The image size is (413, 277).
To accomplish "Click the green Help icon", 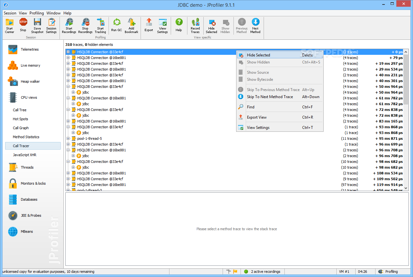I will pyautogui.click(x=179, y=22).
